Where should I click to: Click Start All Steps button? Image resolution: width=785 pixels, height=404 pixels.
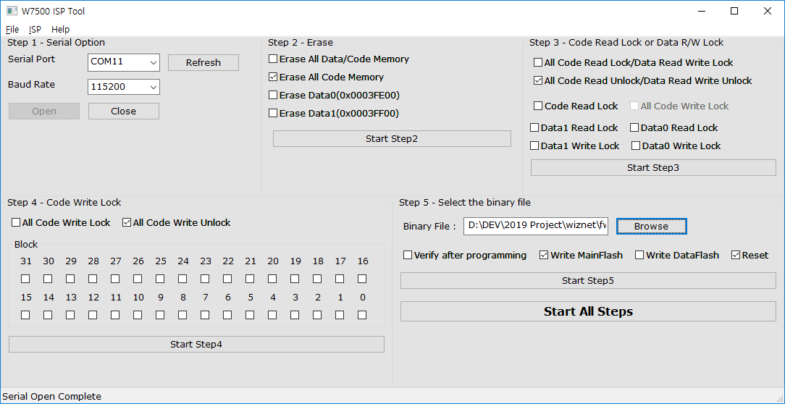point(588,311)
